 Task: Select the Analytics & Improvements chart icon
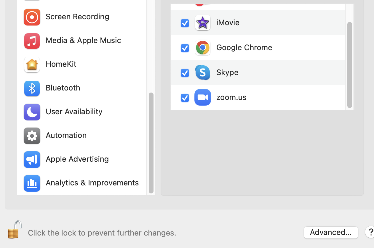pos(32,183)
